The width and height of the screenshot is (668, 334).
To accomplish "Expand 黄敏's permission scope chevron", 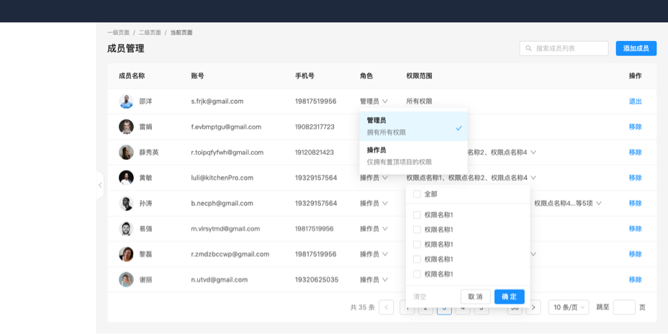I will [533, 178].
